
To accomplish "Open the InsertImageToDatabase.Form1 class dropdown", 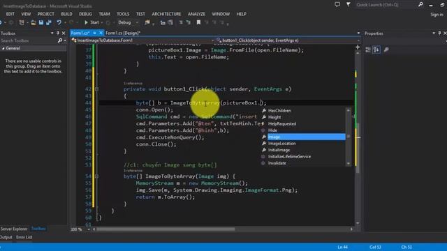I will tap(212, 40).
